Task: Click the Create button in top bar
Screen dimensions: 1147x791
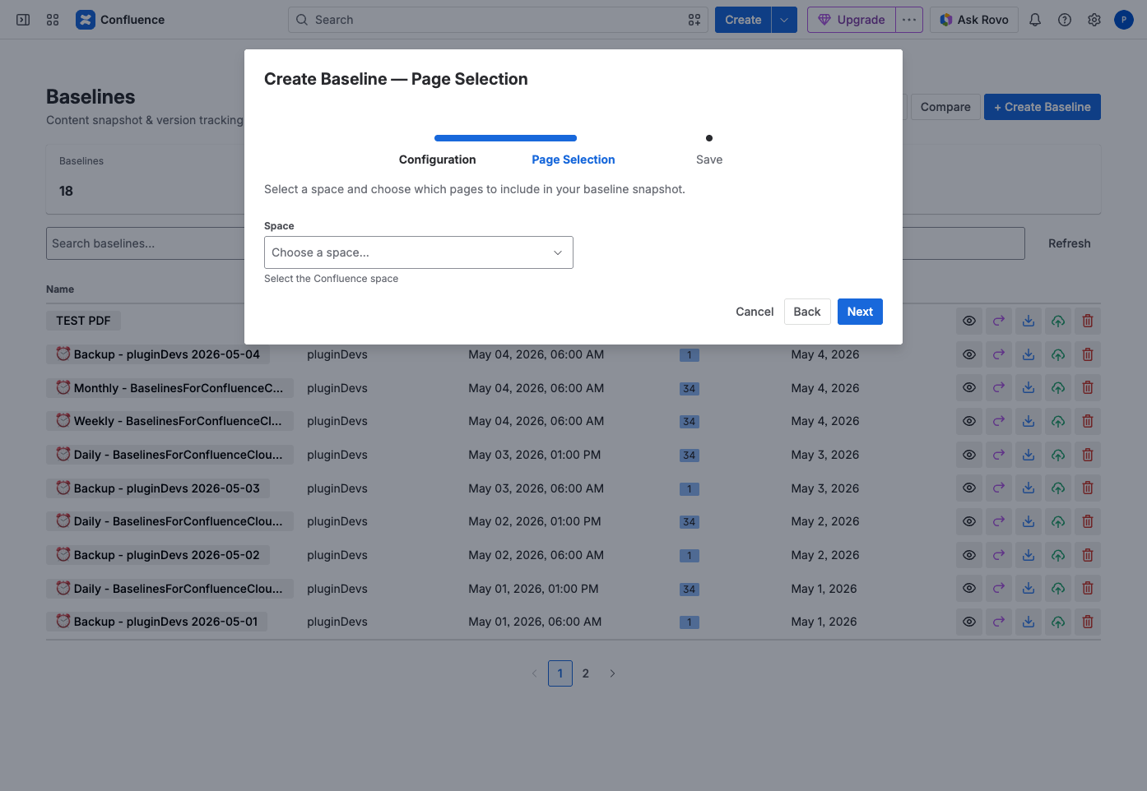Action: click(x=743, y=20)
